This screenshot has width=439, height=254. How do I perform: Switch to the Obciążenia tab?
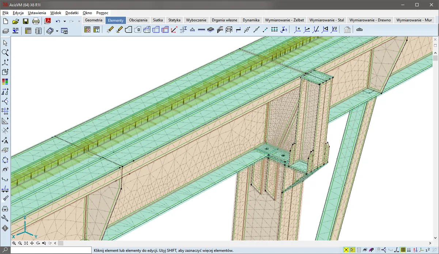click(138, 20)
